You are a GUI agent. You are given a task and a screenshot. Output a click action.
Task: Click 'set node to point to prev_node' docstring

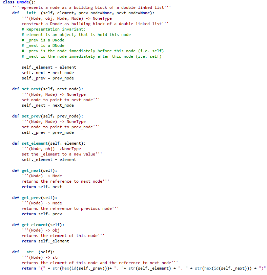pyautogui.click(x=61, y=127)
